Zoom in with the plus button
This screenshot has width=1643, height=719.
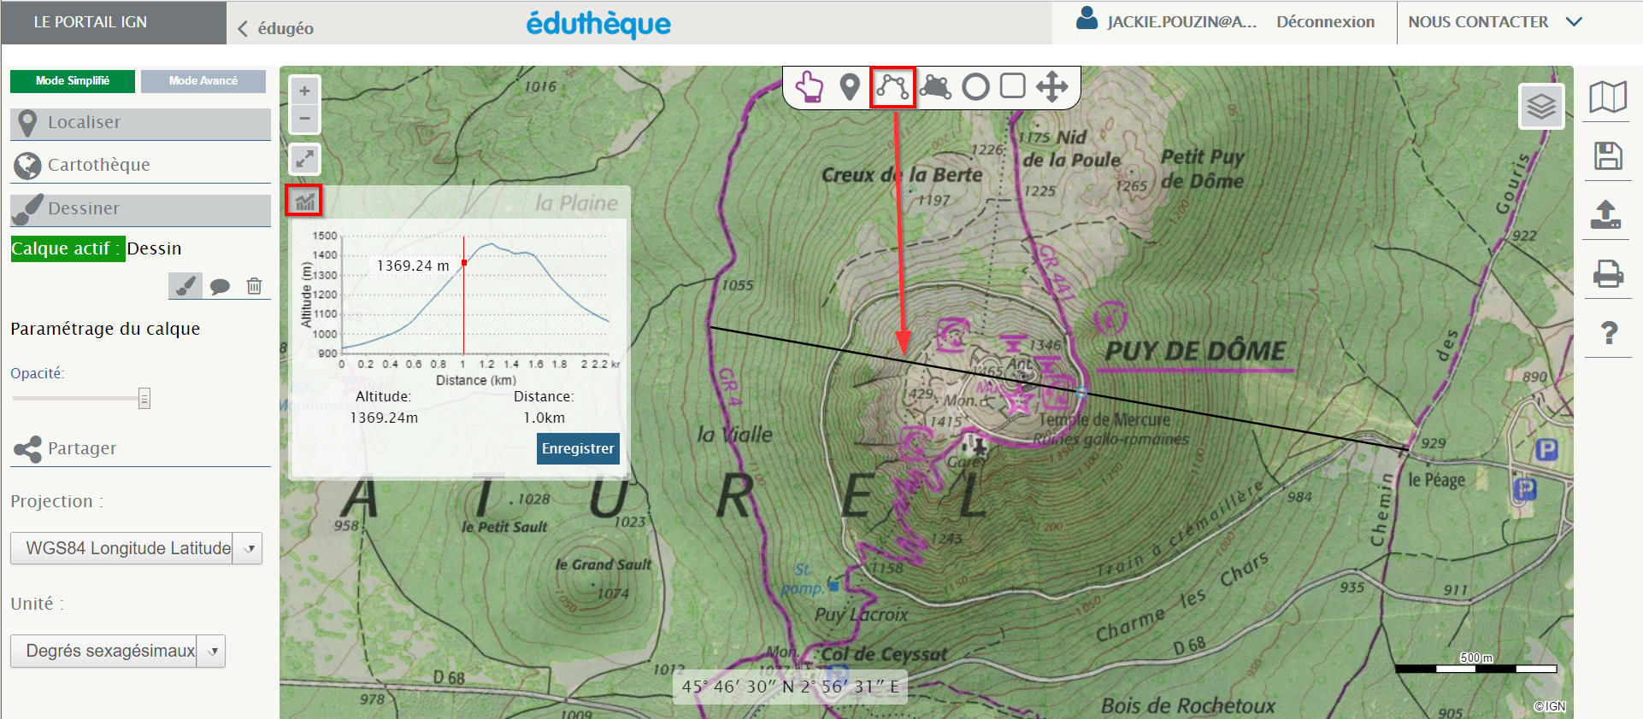click(304, 91)
